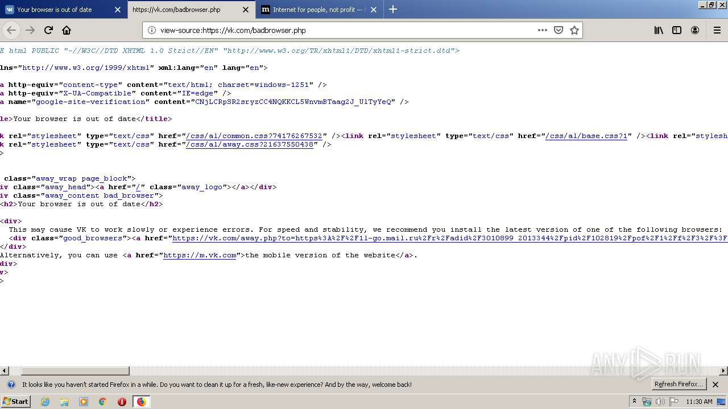Open the media player taskbar icon
The height and width of the screenshot is (409, 728).
pos(84,402)
